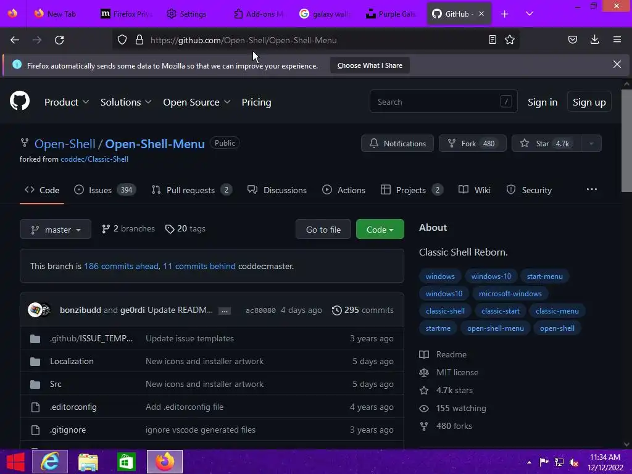Switch to the Issues tab
632x474 pixels.
105,190
